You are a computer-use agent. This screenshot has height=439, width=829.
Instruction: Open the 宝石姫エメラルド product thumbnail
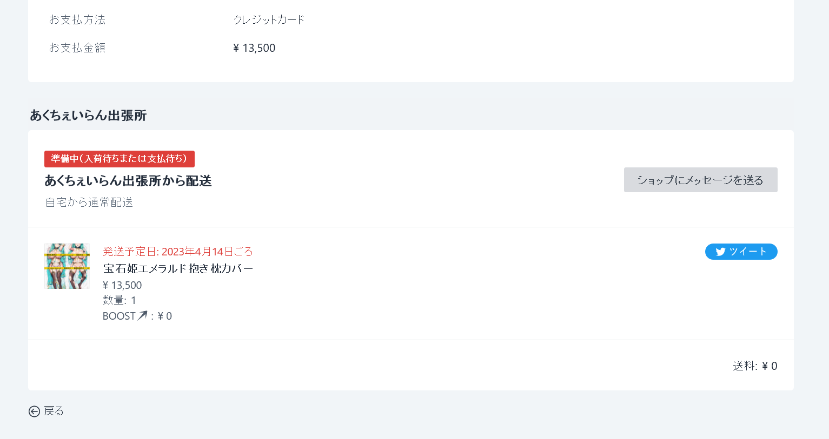pyautogui.click(x=67, y=266)
